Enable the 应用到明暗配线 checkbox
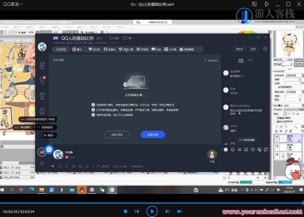This screenshot has height=217, width=304. [276, 87]
